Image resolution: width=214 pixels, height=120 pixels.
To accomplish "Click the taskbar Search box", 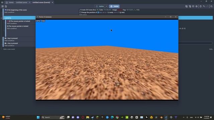I will click(53, 117).
